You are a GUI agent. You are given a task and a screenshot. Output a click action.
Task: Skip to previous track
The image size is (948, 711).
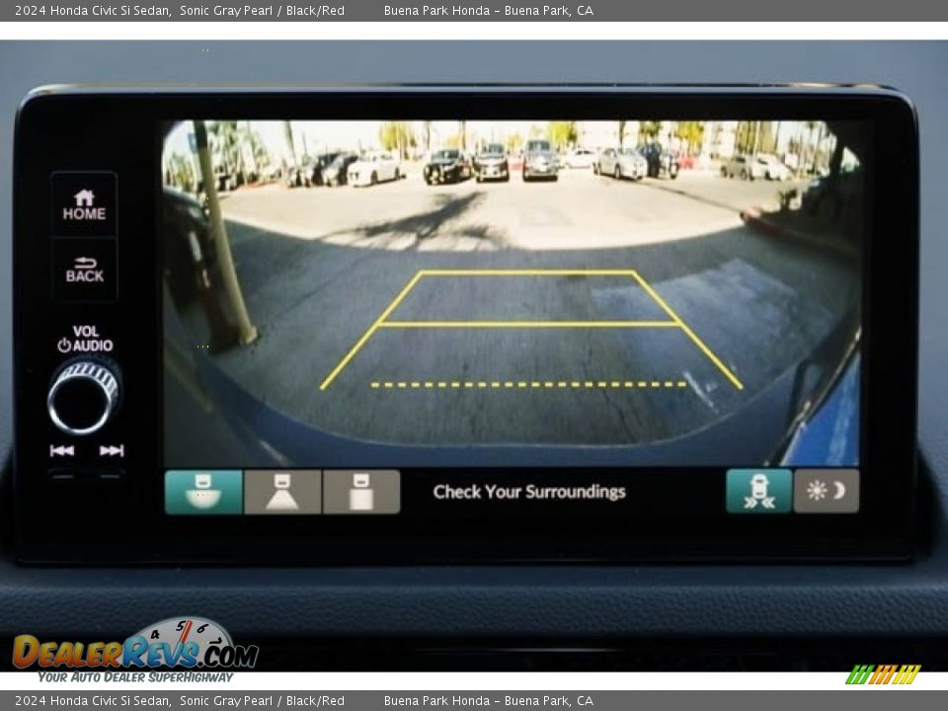(x=61, y=450)
